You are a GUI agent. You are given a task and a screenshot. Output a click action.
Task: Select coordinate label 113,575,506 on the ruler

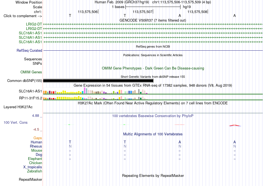pyautogui.click(x=87, y=12)
